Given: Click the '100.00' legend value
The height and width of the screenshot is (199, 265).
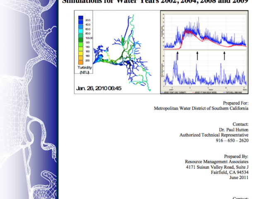Looking at the screenshot, I should (x=89, y=38).
